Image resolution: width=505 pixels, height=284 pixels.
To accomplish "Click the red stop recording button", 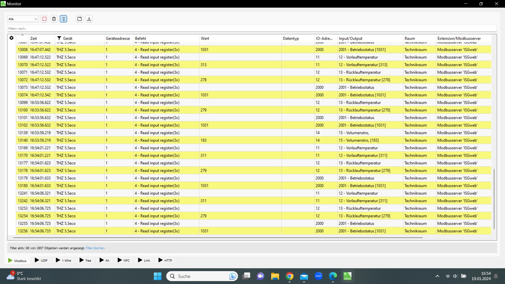I will [44, 19].
